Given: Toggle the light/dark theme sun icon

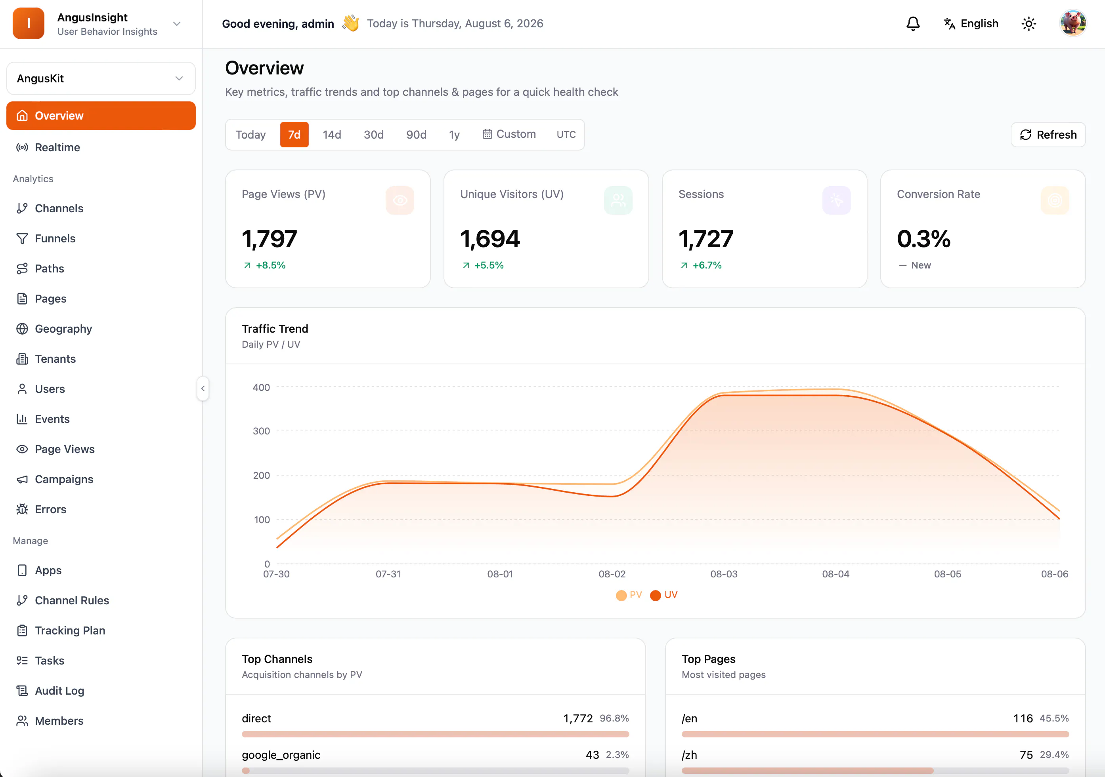Looking at the screenshot, I should 1029,23.
